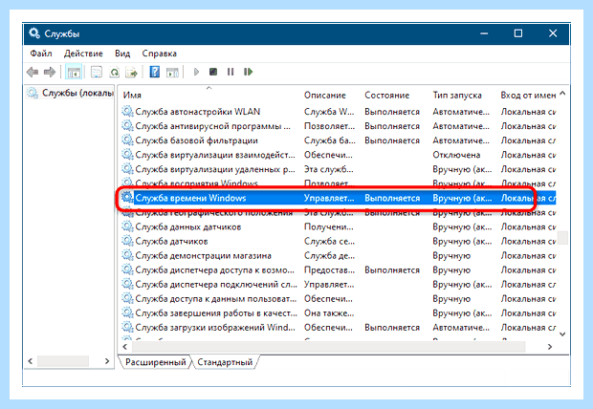Select Служба времени Windows row
This screenshot has height=409, width=593.
point(338,198)
